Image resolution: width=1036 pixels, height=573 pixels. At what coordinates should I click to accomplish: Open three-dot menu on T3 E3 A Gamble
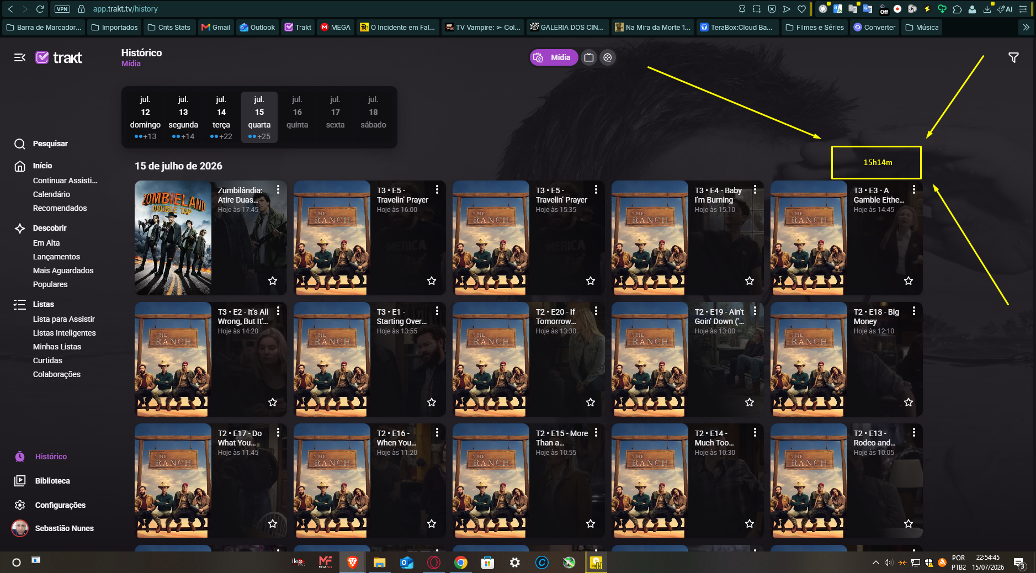[914, 189]
